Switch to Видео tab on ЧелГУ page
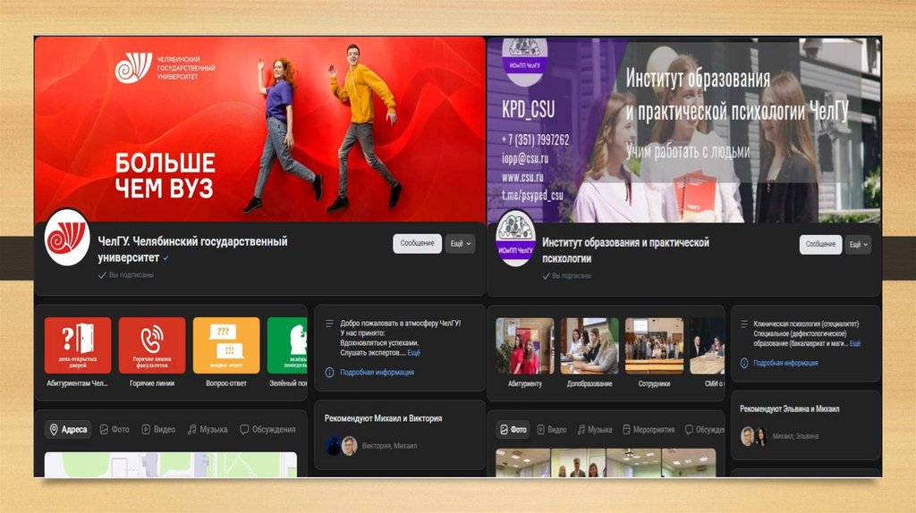Viewport: 916px width, 513px height. click(158, 430)
